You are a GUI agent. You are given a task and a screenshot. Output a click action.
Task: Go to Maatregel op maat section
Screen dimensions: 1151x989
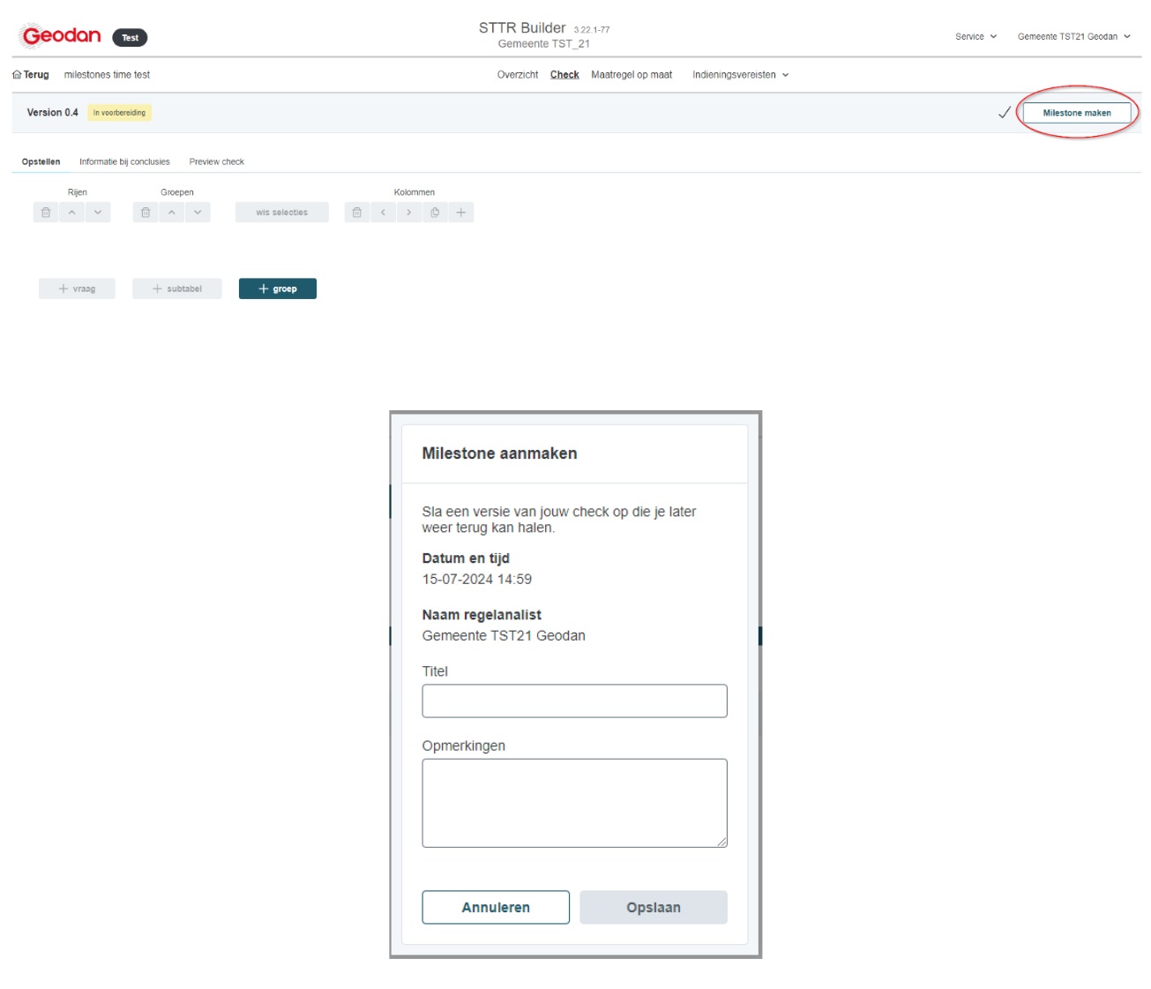pos(631,75)
